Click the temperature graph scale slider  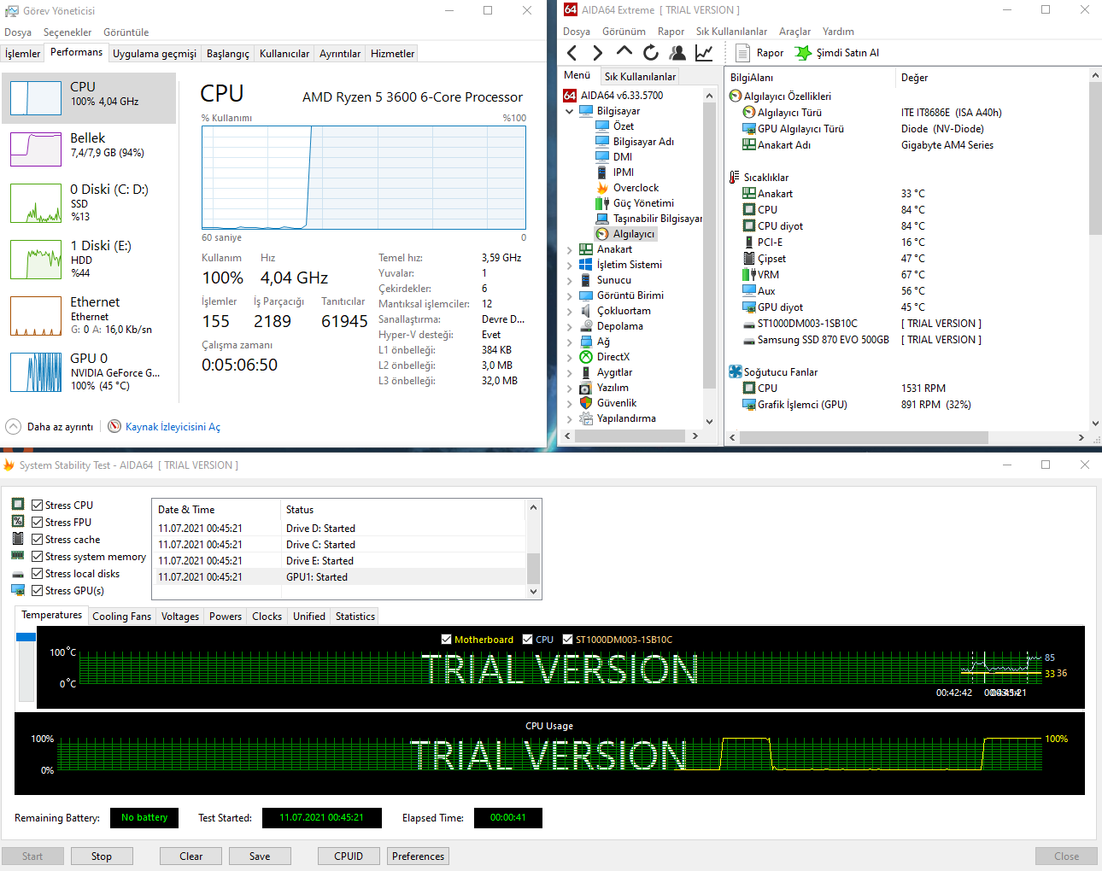tap(26, 637)
